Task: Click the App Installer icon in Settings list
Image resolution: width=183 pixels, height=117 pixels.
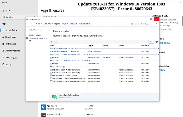Action: point(43,107)
